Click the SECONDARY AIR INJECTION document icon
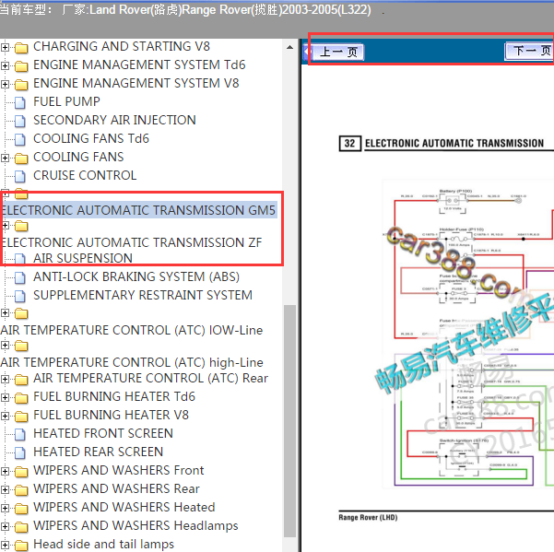This screenshot has height=552, width=554. pos(20,121)
